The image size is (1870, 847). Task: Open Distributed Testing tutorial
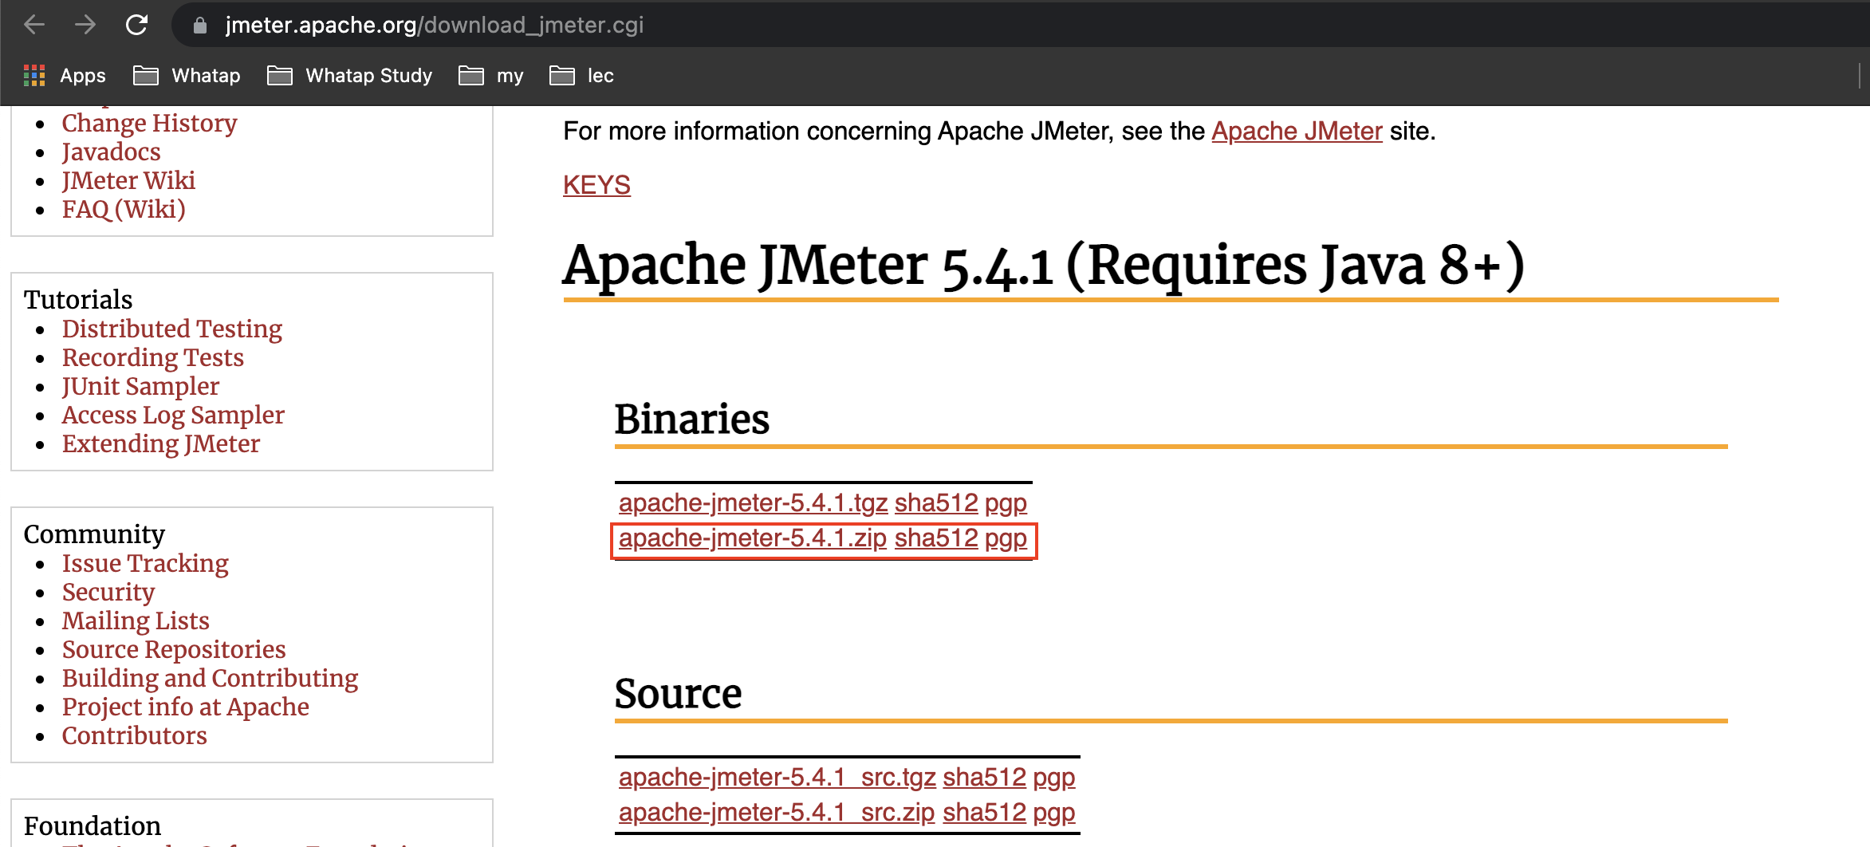coord(172,329)
